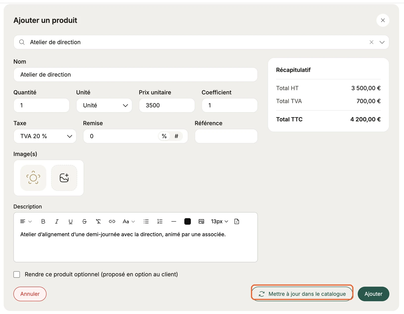Underline the description text
This screenshot has width=404, height=314.
(x=71, y=222)
